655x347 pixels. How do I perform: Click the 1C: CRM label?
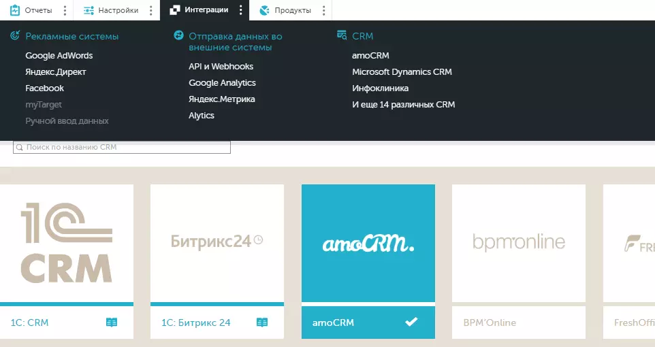30,323
